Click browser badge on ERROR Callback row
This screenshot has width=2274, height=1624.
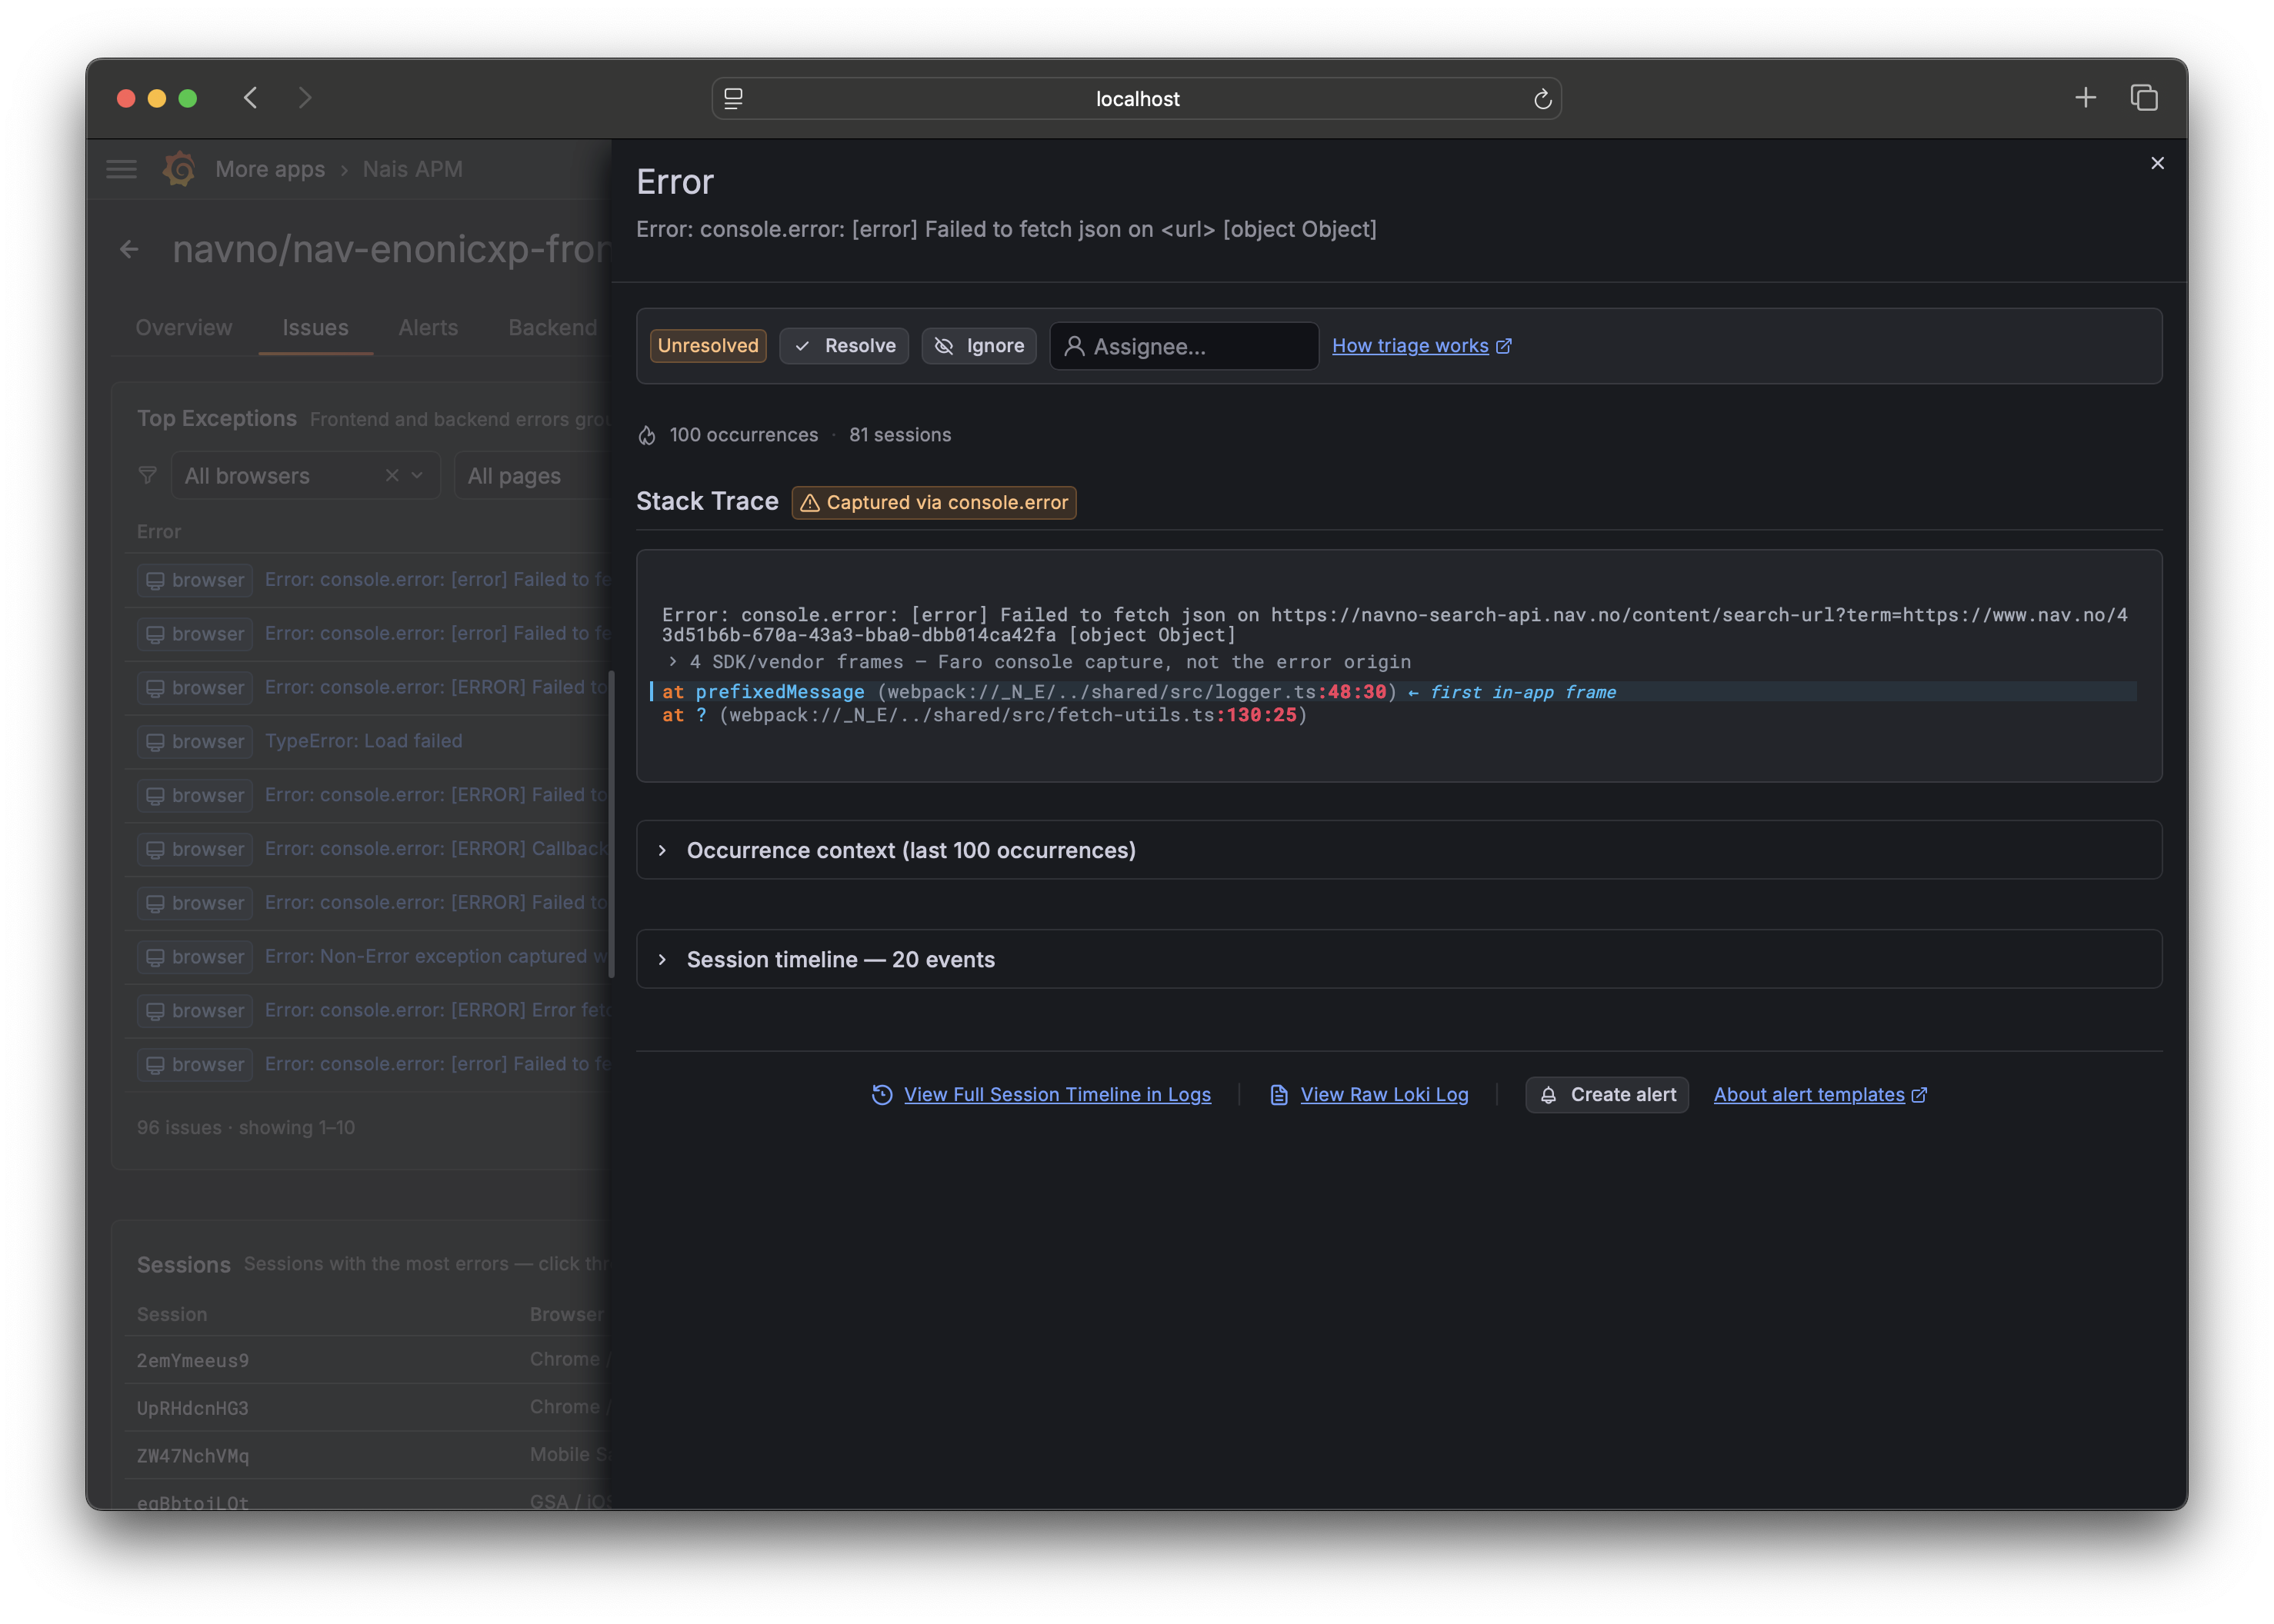(x=195, y=849)
